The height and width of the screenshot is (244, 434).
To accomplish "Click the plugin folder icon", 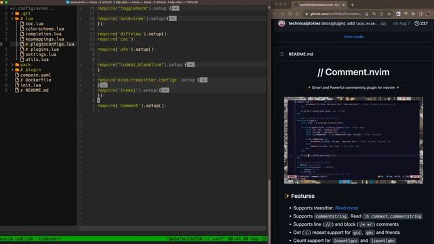I will [x=17, y=70].
